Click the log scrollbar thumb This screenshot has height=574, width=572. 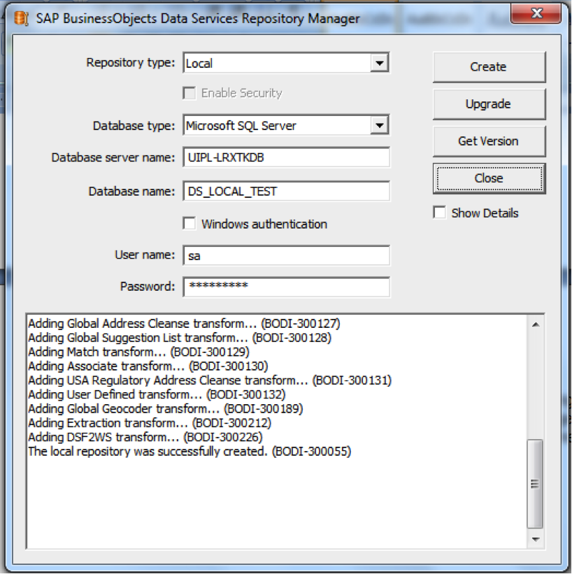[535, 484]
